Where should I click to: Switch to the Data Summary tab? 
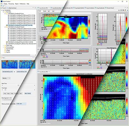[x=12, y=8]
